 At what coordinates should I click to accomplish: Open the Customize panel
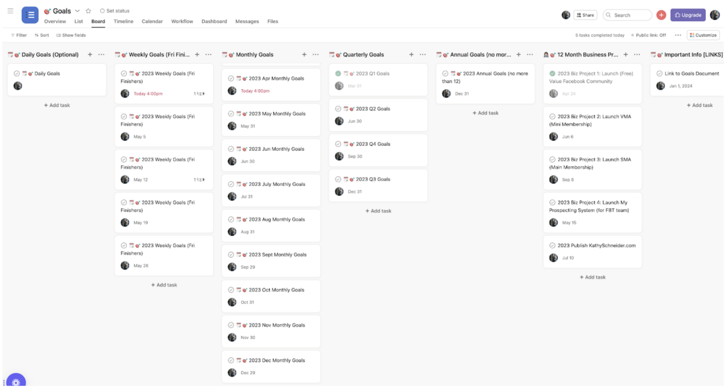pyautogui.click(x=703, y=35)
